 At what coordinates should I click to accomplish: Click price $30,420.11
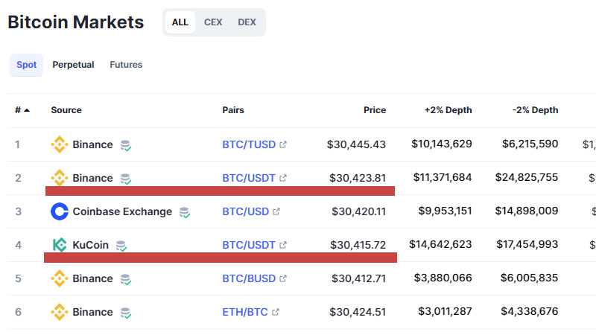coord(358,211)
